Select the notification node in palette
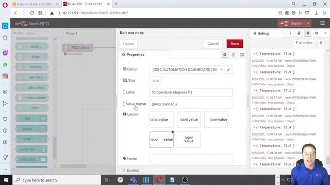The height and width of the screenshot is (185, 330). pyautogui.click(x=32, y=159)
